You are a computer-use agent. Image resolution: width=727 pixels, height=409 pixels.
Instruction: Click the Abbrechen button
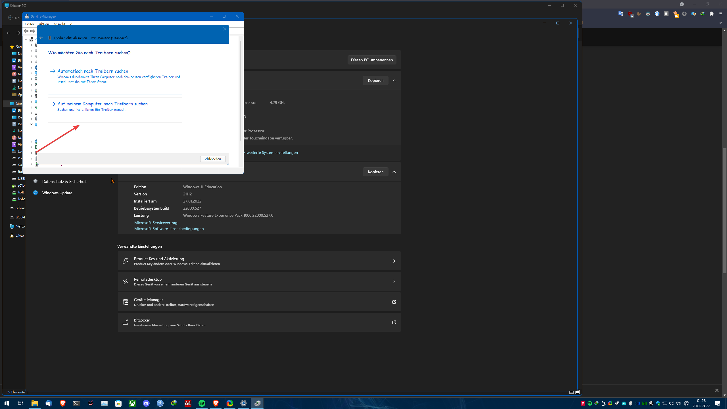pos(213,159)
